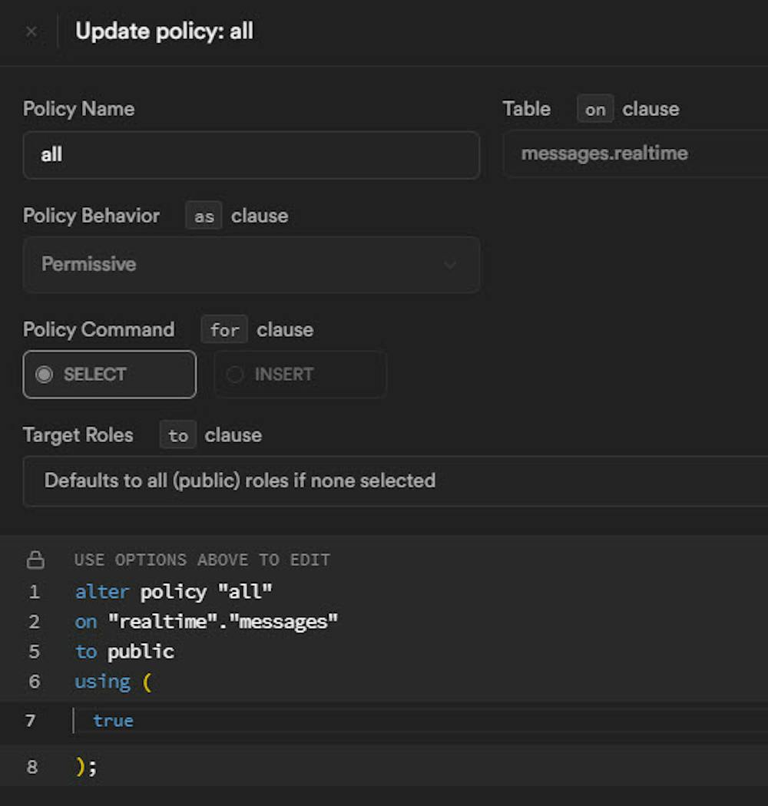Click the "alter policy" code line
Screen dimensions: 768x806
[174, 592]
